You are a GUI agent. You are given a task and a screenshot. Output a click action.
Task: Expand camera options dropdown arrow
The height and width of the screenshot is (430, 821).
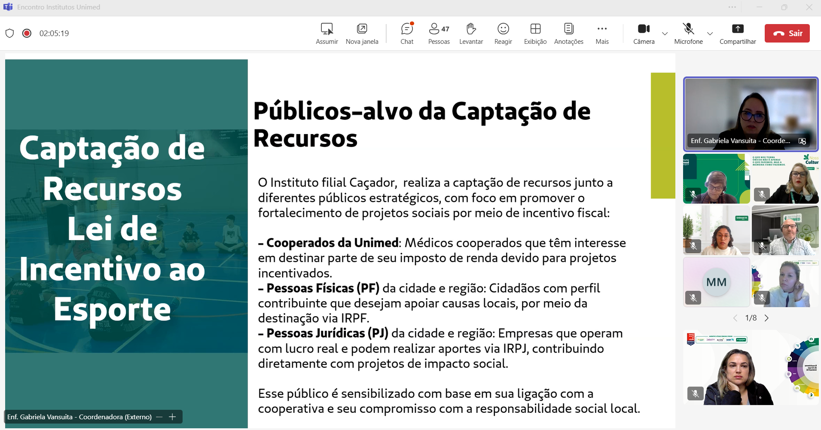[665, 34]
